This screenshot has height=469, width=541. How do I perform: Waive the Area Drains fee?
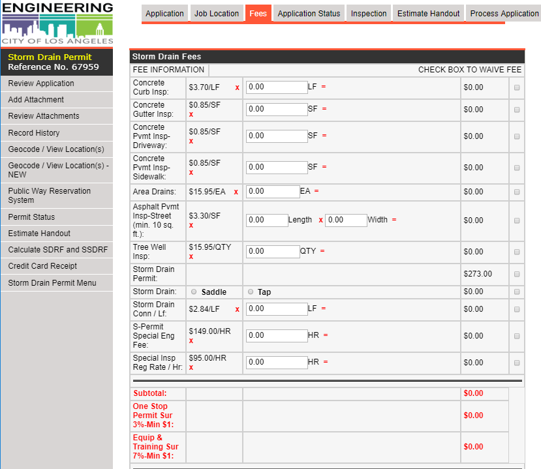click(x=517, y=192)
